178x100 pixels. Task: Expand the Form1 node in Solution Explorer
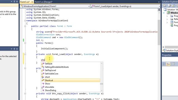167,22
